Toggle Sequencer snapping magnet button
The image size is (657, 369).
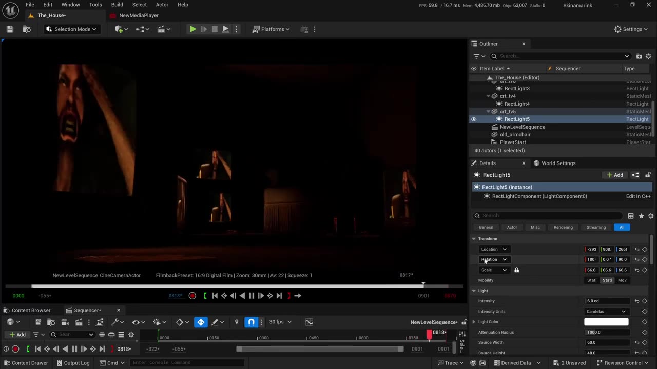(x=251, y=322)
